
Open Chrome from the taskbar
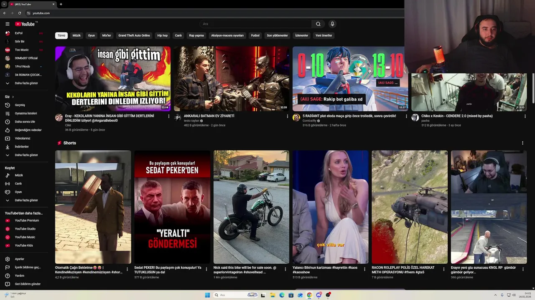pos(309,295)
